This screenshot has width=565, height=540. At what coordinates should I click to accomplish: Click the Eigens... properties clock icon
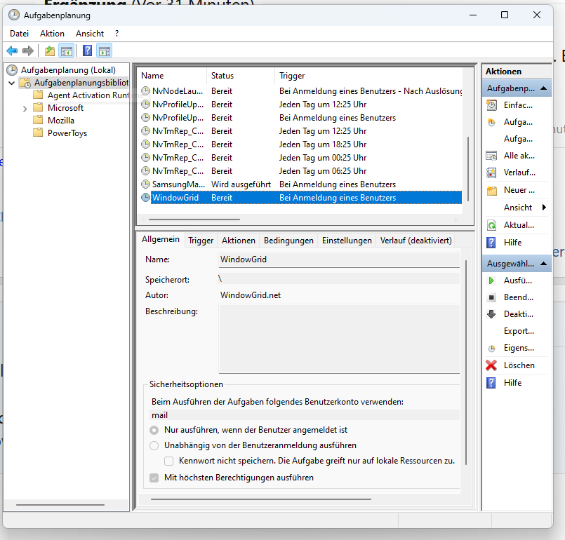[x=491, y=348]
